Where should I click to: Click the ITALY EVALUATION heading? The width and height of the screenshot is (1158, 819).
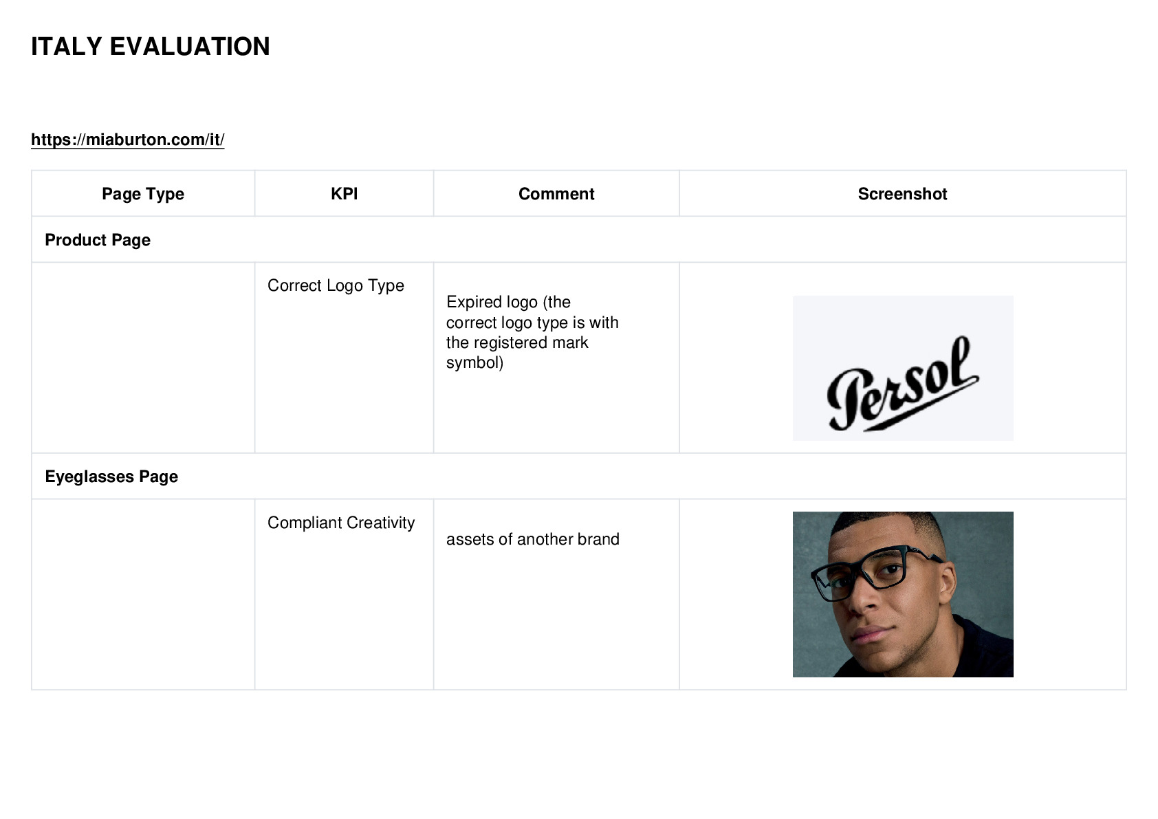click(151, 47)
